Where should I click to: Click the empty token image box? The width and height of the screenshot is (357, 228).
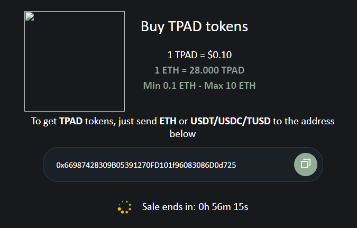[x=75, y=61]
